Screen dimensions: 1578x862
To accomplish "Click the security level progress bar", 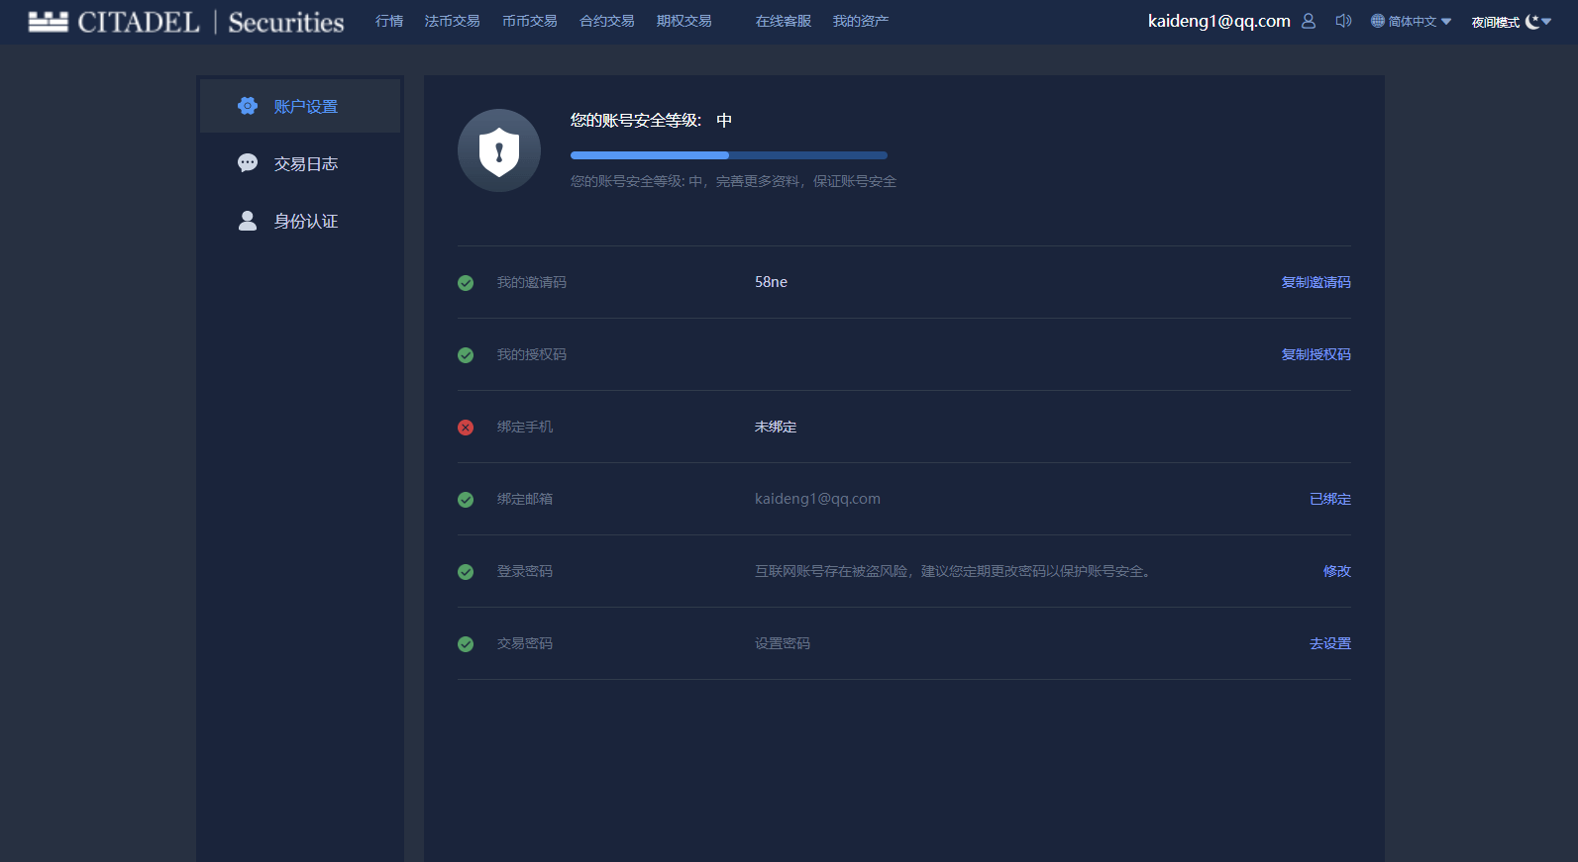I will pyautogui.click(x=729, y=155).
